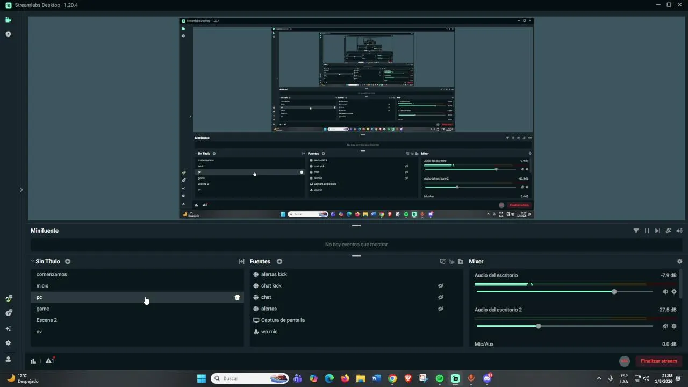The height and width of the screenshot is (387, 688).
Task: Open the ESP LAA language indicator
Action: (x=624, y=378)
